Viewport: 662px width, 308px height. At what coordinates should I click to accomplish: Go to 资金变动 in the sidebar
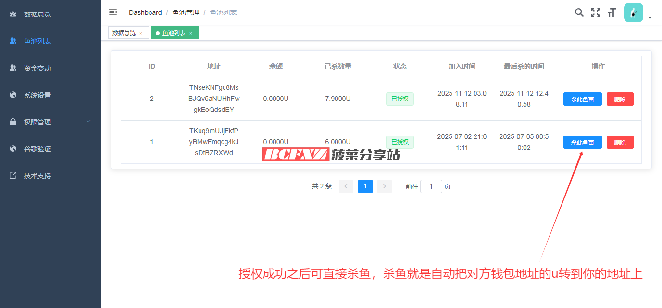(x=37, y=68)
